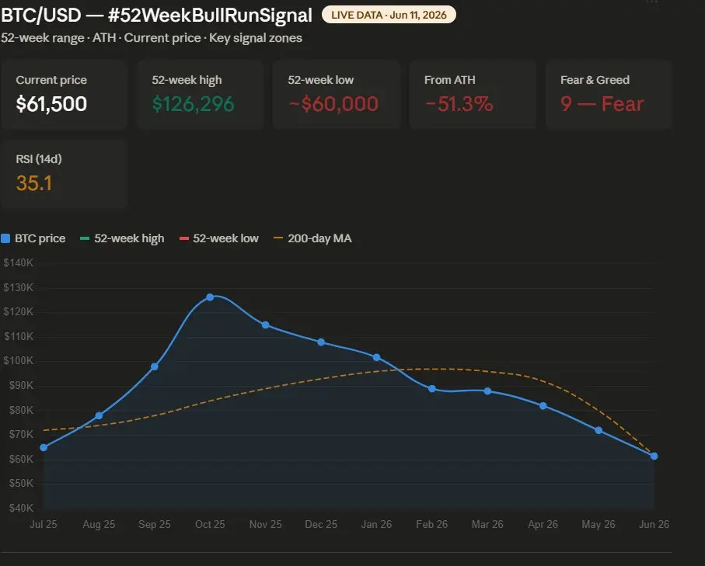Click the $40K y-axis label

pos(21,508)
